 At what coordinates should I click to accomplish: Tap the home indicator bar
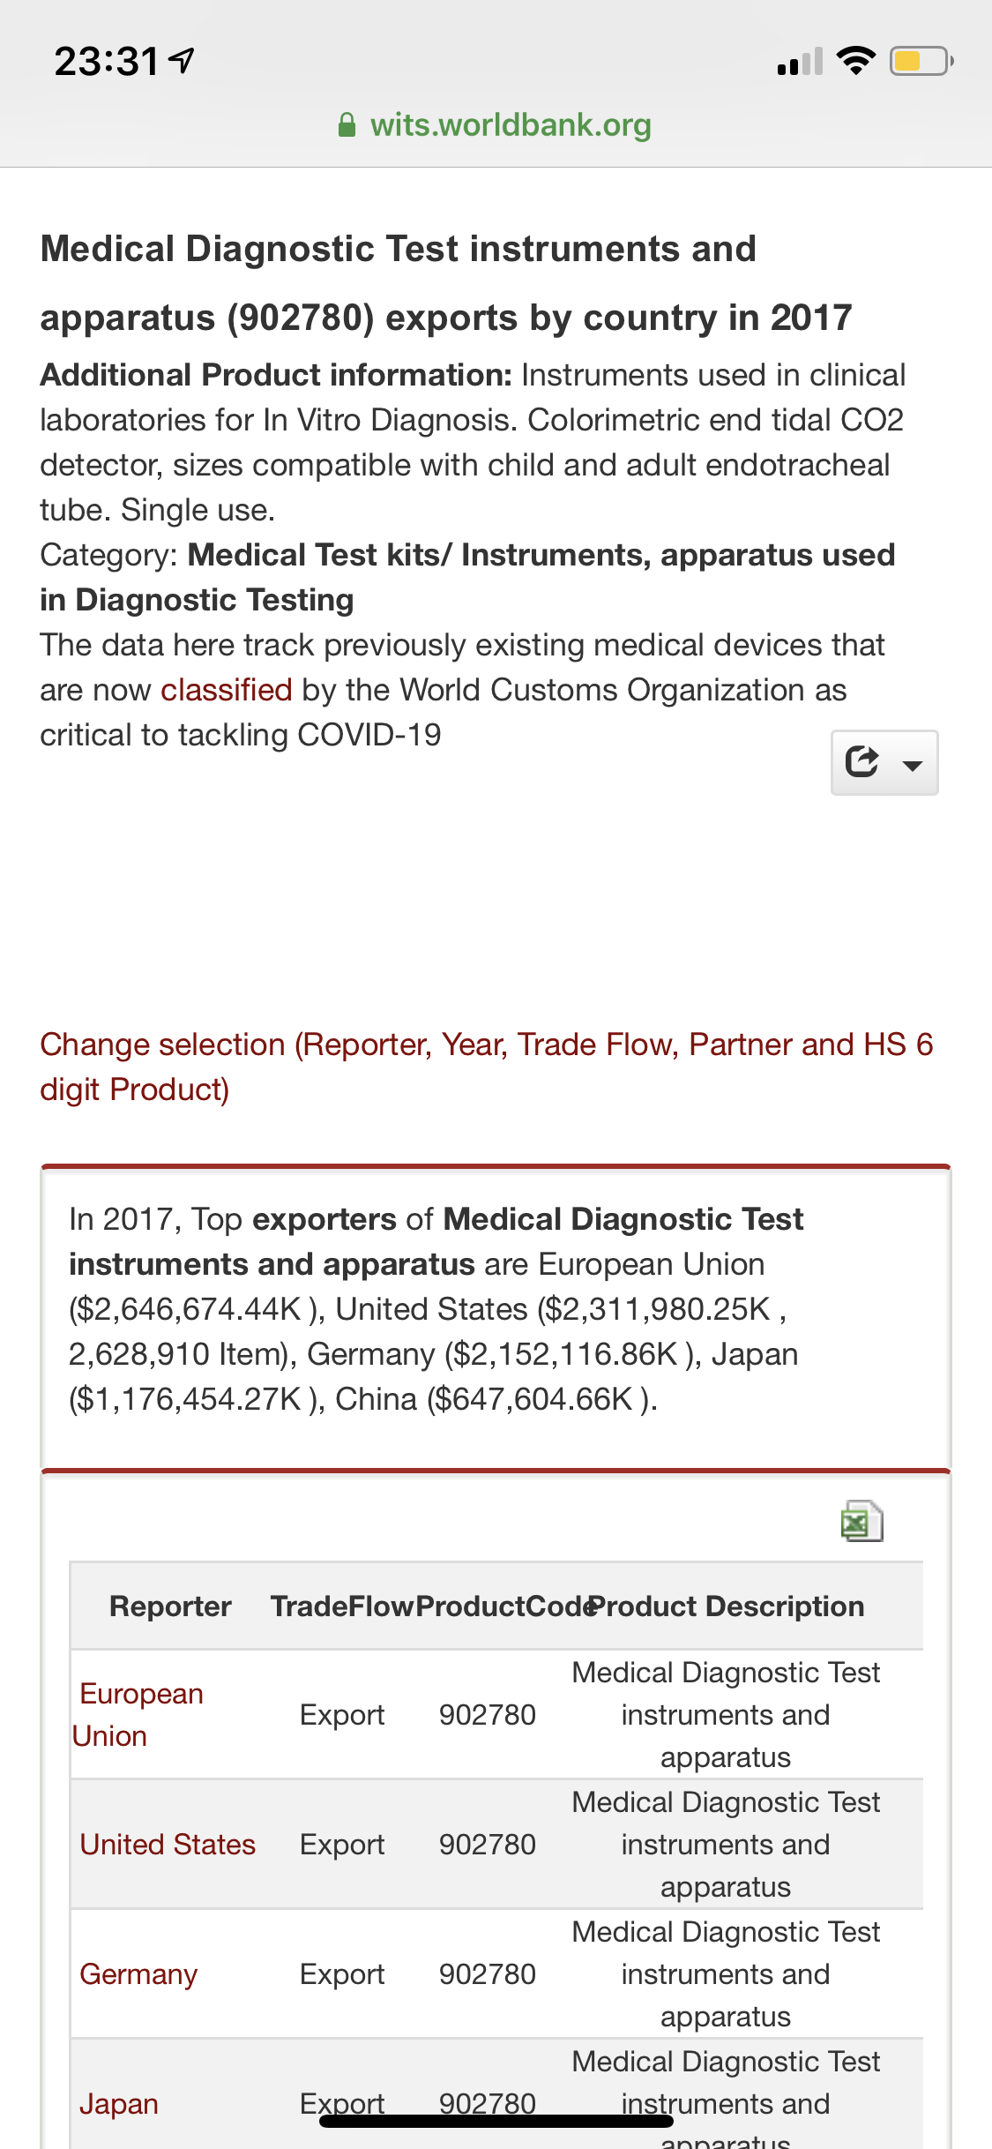pos(496,2121)
